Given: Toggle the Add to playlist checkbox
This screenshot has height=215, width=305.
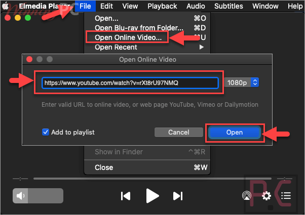Looking at the screenshot, I should [46, 132].
